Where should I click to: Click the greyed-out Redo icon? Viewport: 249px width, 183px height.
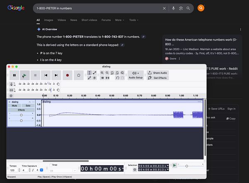[x=122, y=78]
